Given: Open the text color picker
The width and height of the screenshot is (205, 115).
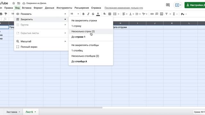Looking at the screenshot, I should click(98, 14).
